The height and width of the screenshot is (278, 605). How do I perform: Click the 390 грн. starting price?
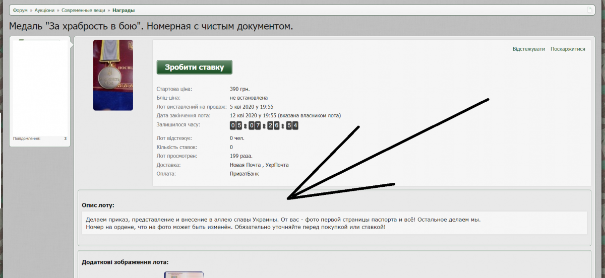click(239, 89)
